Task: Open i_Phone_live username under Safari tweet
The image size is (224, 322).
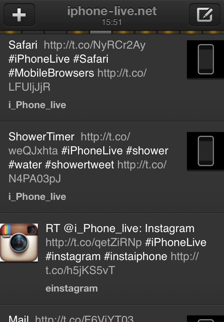Action: [37, 105]
